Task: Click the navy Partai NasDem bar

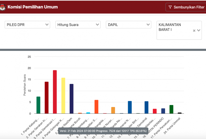Action: pyautogui.click(x=72, y=99)
